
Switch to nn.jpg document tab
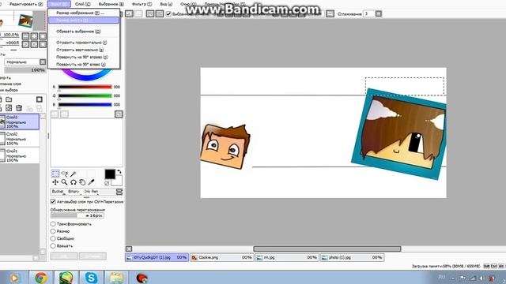coord(286,258)
